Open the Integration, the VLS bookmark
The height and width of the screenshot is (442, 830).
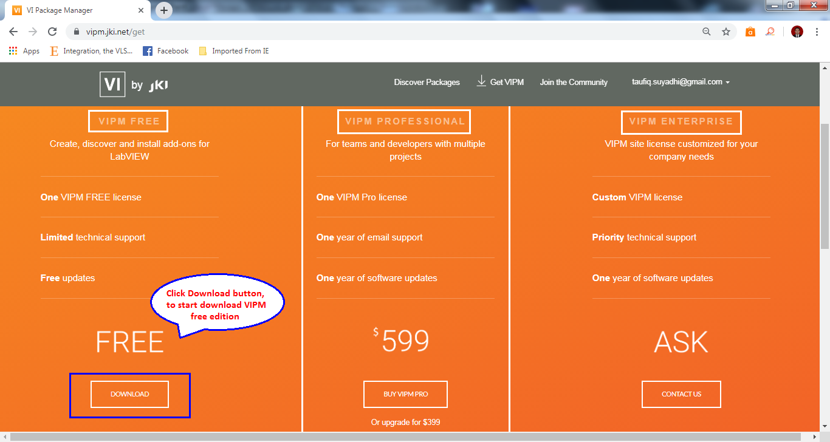coord(91,50)
